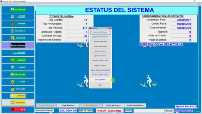Click MySoft Ver.:0.4.21 label
This screenshot has height=114, width=202.
(186, 106)
